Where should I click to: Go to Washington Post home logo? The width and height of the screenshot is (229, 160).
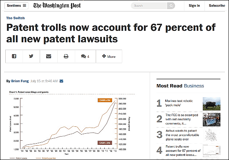click(x=57, y=6)
